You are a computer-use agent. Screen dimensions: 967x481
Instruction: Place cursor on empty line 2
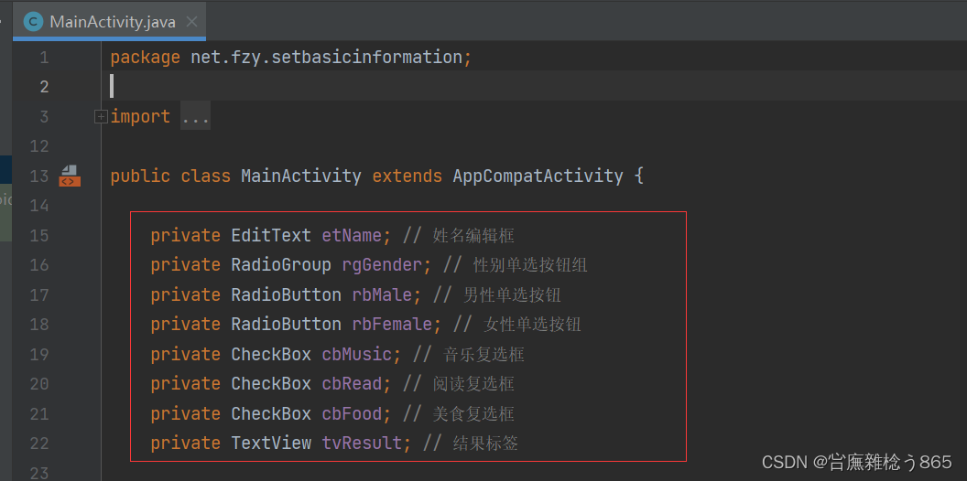(x=530, y=86)
